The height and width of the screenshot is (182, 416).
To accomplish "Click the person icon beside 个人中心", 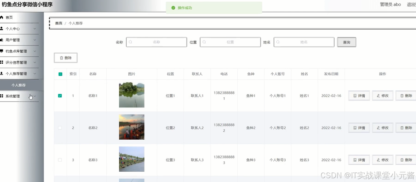I will [2, 29].
